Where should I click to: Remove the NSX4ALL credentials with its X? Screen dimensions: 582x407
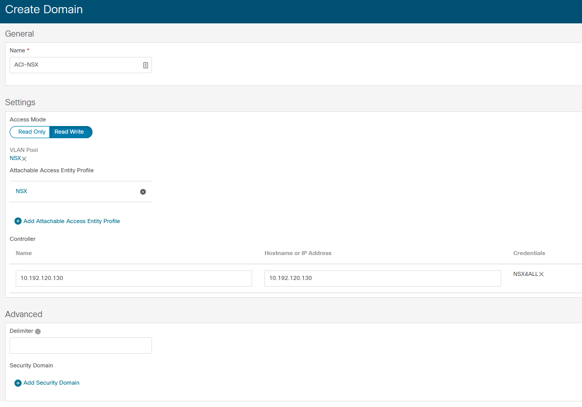tap(541, 274)
